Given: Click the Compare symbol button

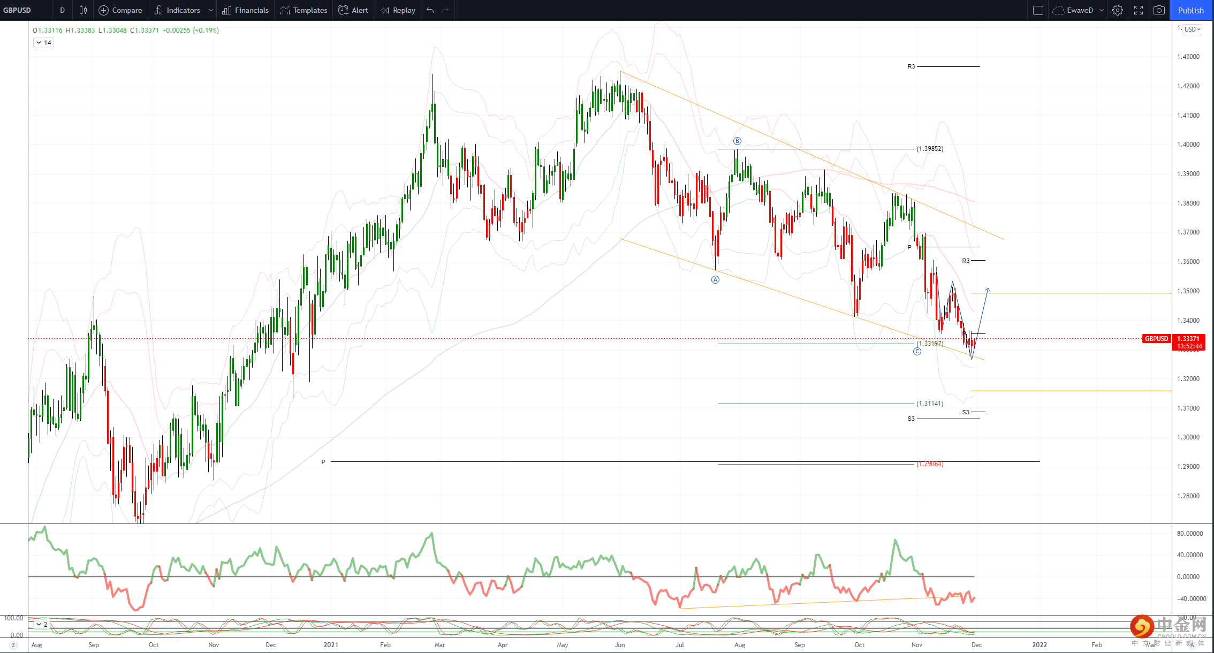Looking at the screenshot, I should point(120,10).
